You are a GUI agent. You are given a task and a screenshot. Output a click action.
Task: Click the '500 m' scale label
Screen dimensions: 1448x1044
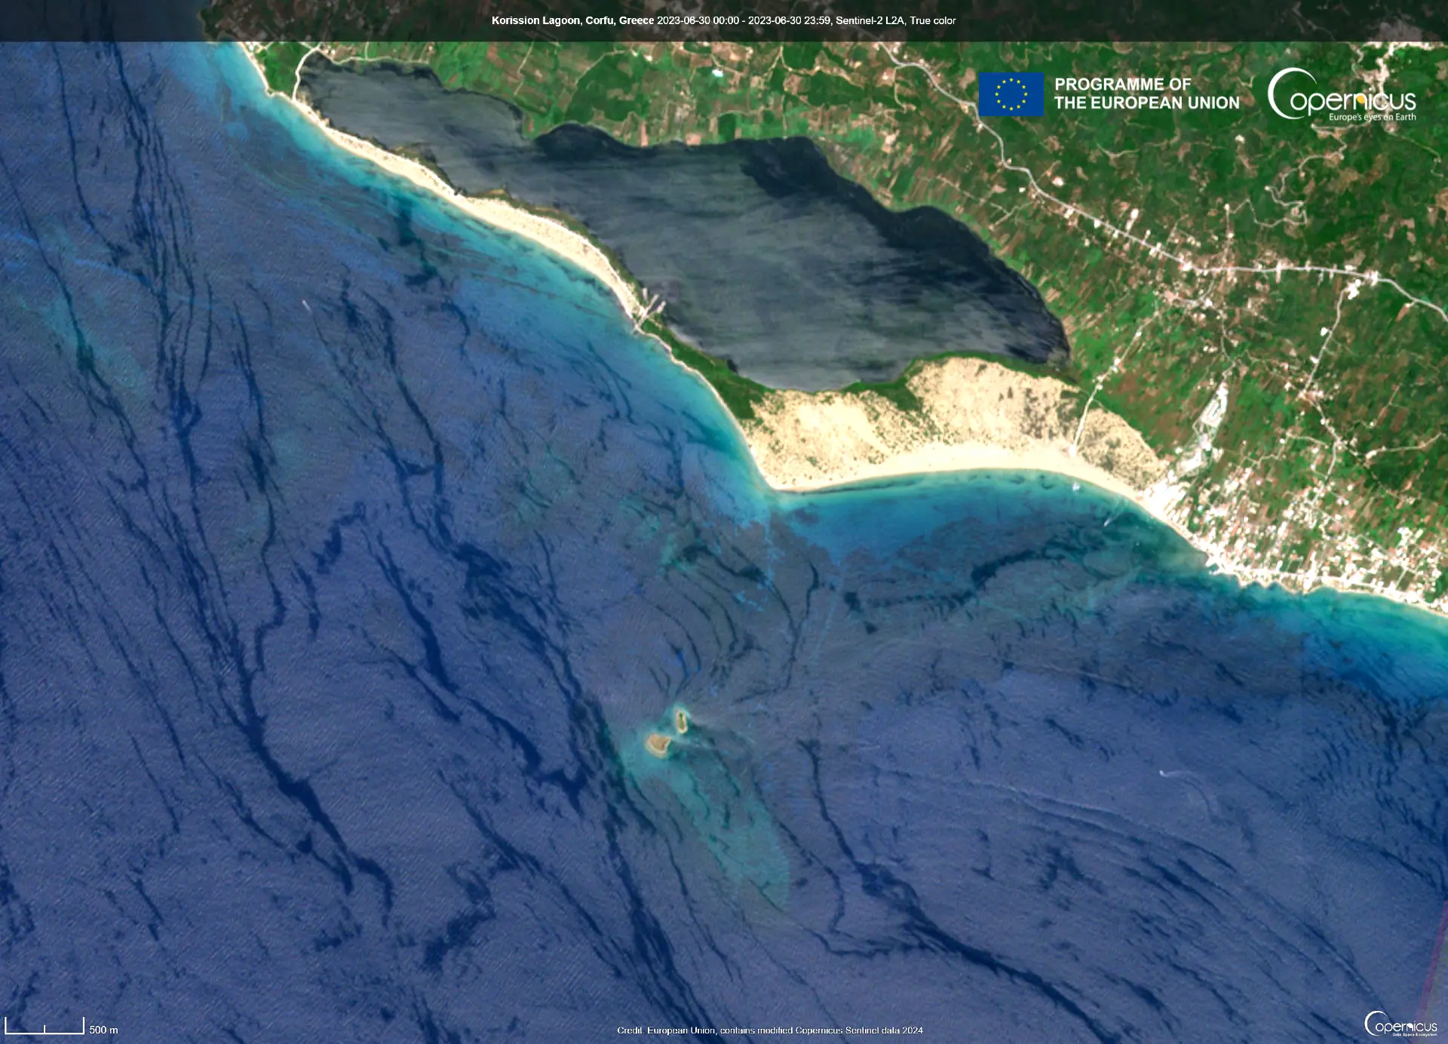coord(103,1030)
